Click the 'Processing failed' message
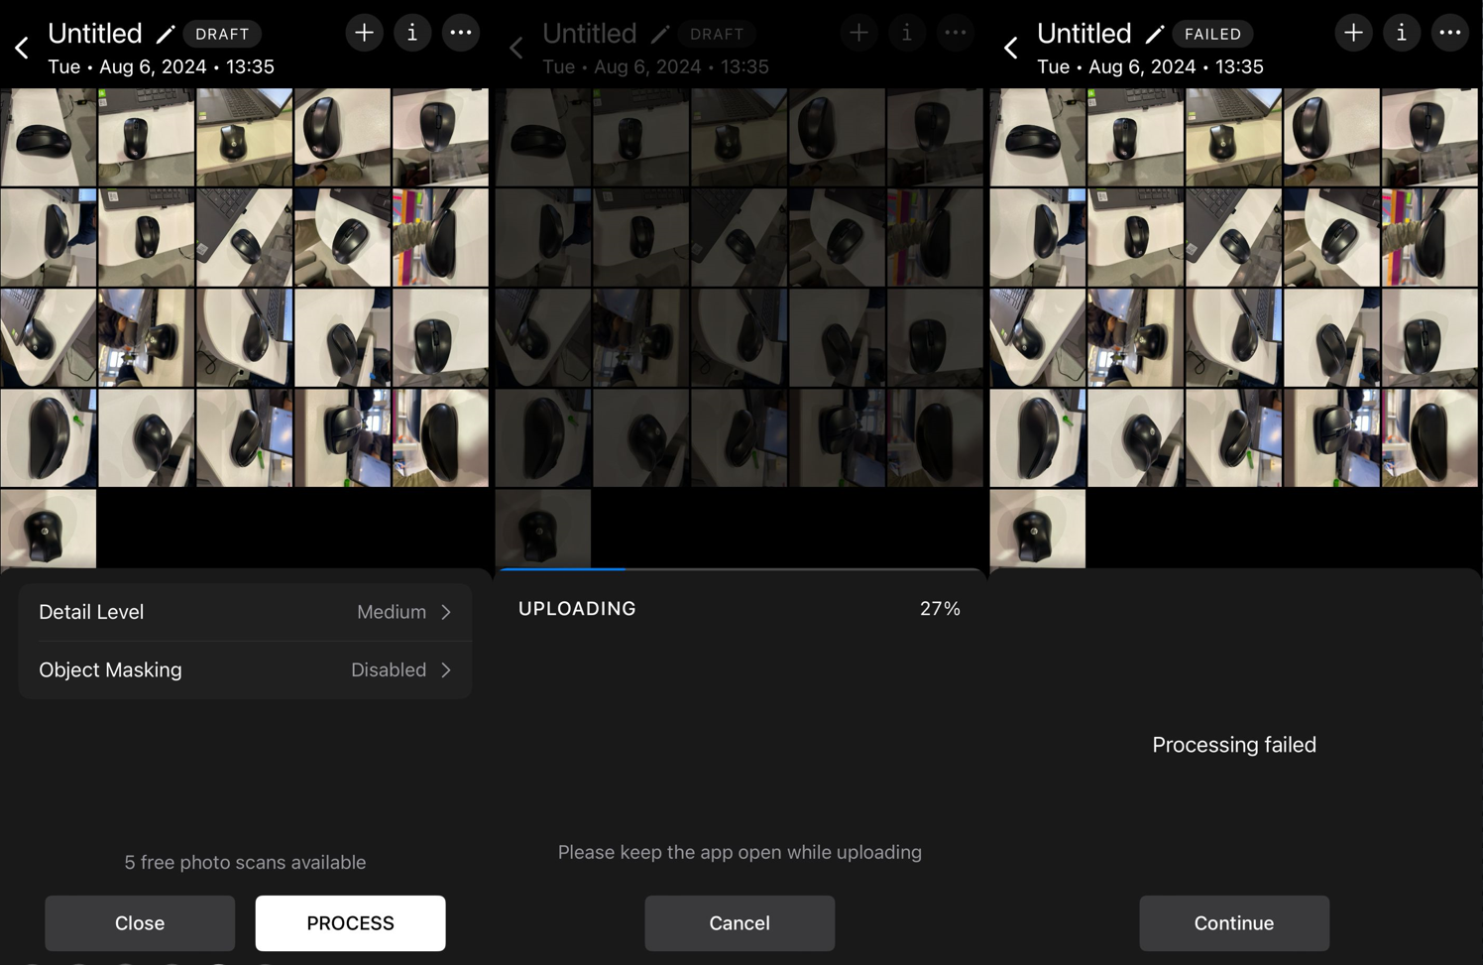The height and width of the screenshot is (965, 1483). (1234, 745)
